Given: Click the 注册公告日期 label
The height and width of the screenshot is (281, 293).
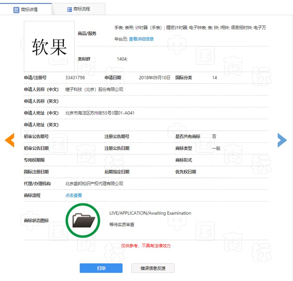Looking at the screenshot, I should click(117, 148).
